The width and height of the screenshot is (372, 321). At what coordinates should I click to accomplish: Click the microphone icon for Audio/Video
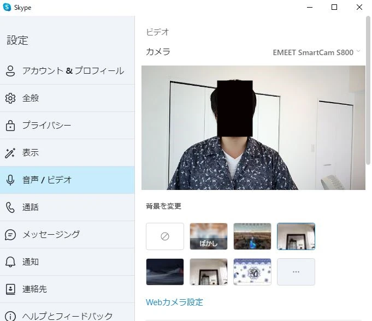10,180
